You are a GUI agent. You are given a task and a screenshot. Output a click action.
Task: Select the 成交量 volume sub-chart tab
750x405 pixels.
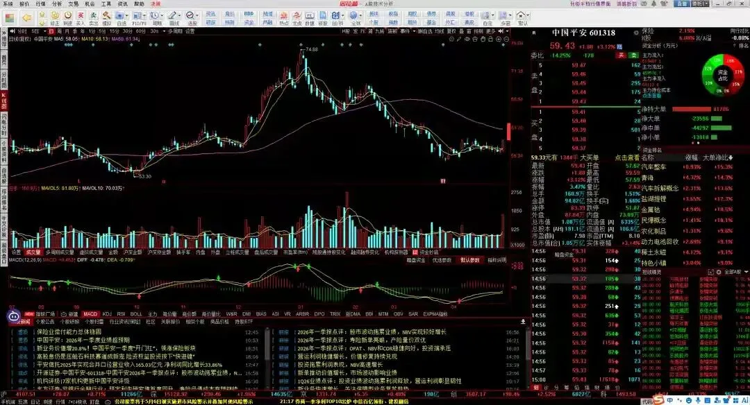(33, 252)
